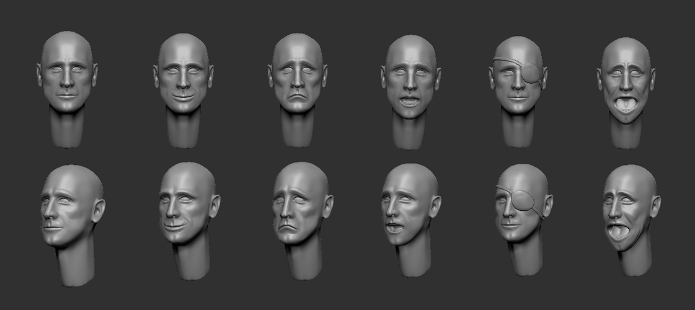Screen dimensions: 695x310
Task: Click the tongue of front-facing head
Action: (x=625, y=103)
